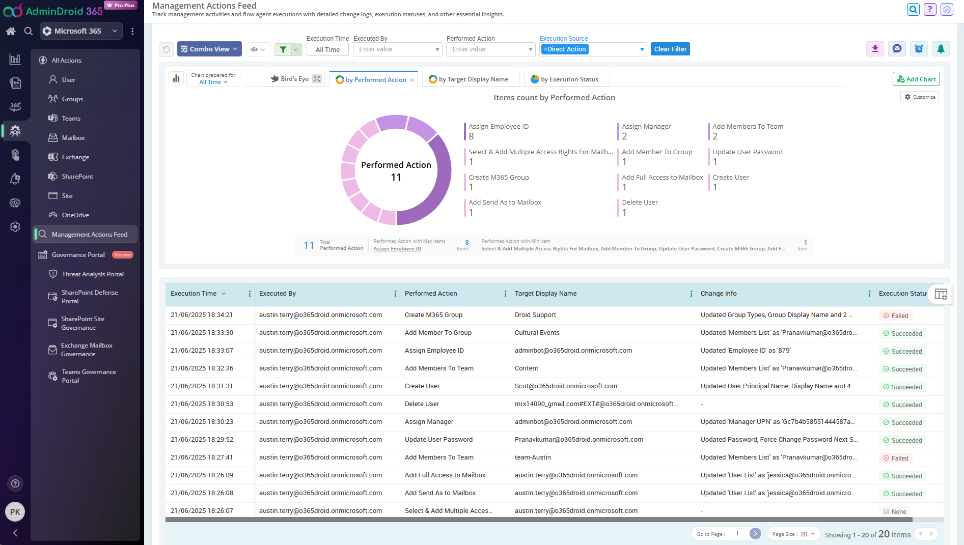Click the bar chart toggle icon

point(176,78)
